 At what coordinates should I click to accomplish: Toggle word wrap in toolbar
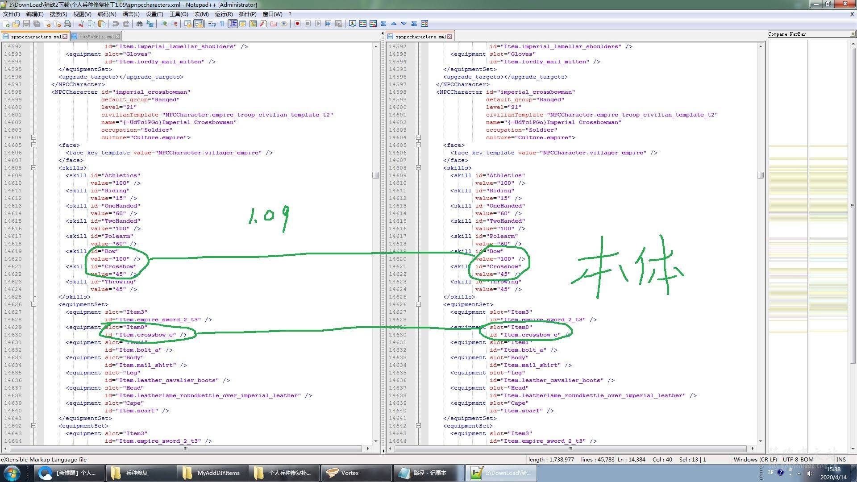point(212,24)
